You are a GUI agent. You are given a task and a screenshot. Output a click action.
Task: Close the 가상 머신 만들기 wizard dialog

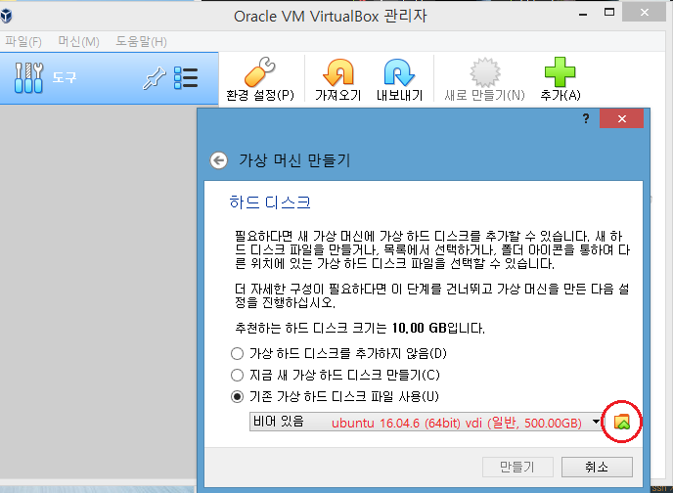[x=621, y=119]
